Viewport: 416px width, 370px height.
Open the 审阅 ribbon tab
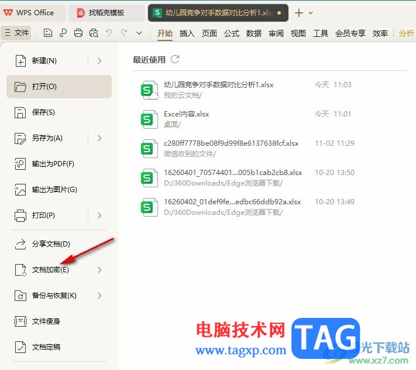[276, 33]
